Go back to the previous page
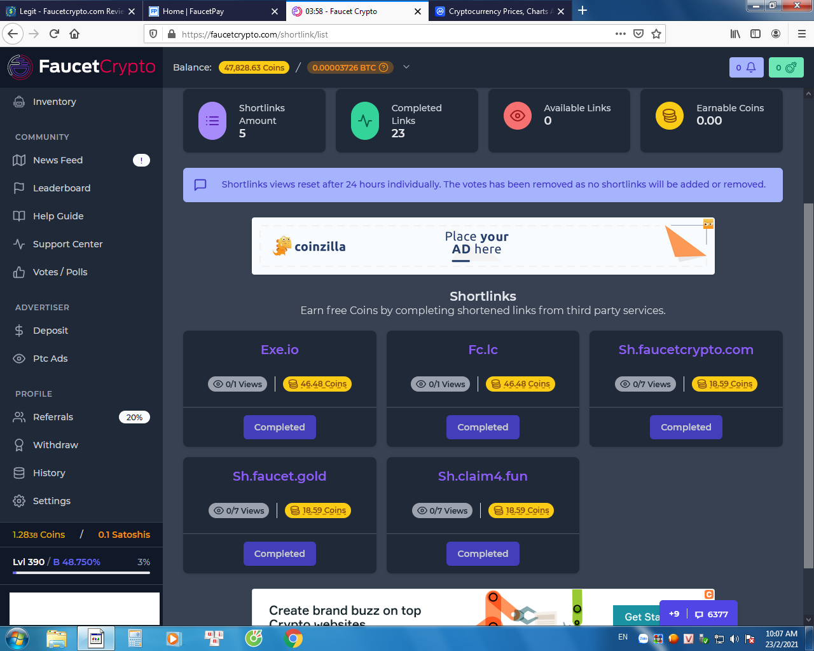Viewport: 814px width, 651px height. (13, 34)
